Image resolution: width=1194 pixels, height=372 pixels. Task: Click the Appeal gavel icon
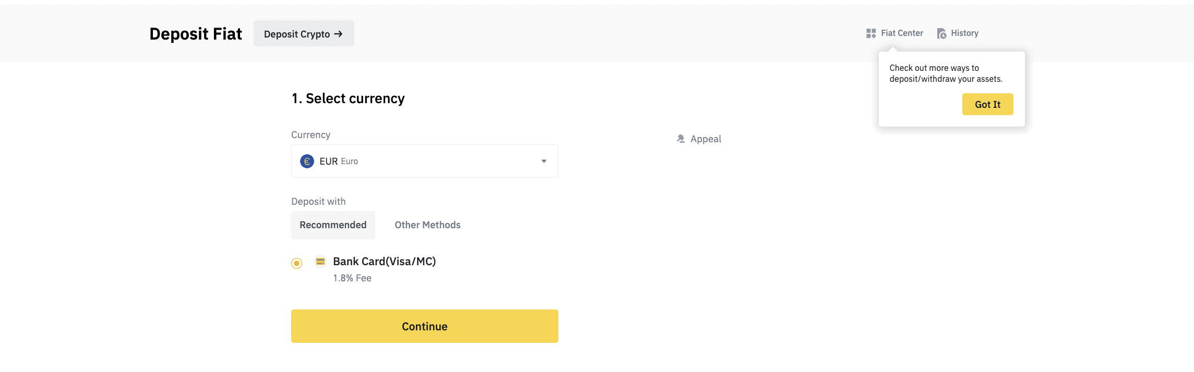click(x=681, y=139)
